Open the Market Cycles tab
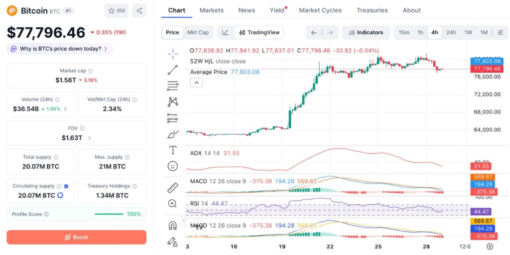Screen dimensions: 510x255 click(320, 10)
